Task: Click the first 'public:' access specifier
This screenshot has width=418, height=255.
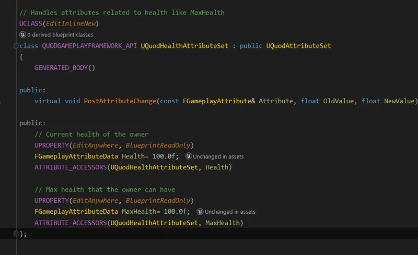Action: coord(32,90)
